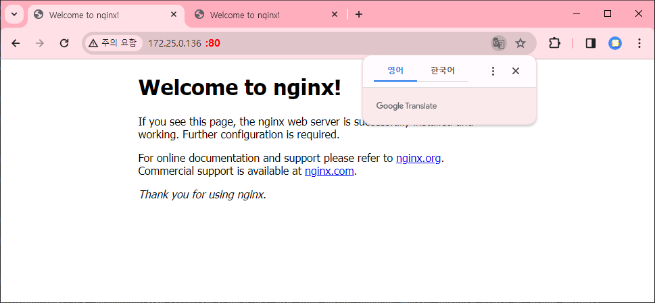Maximize the browser window
Screen dimensions: 655x303
(x=608, y=13)
